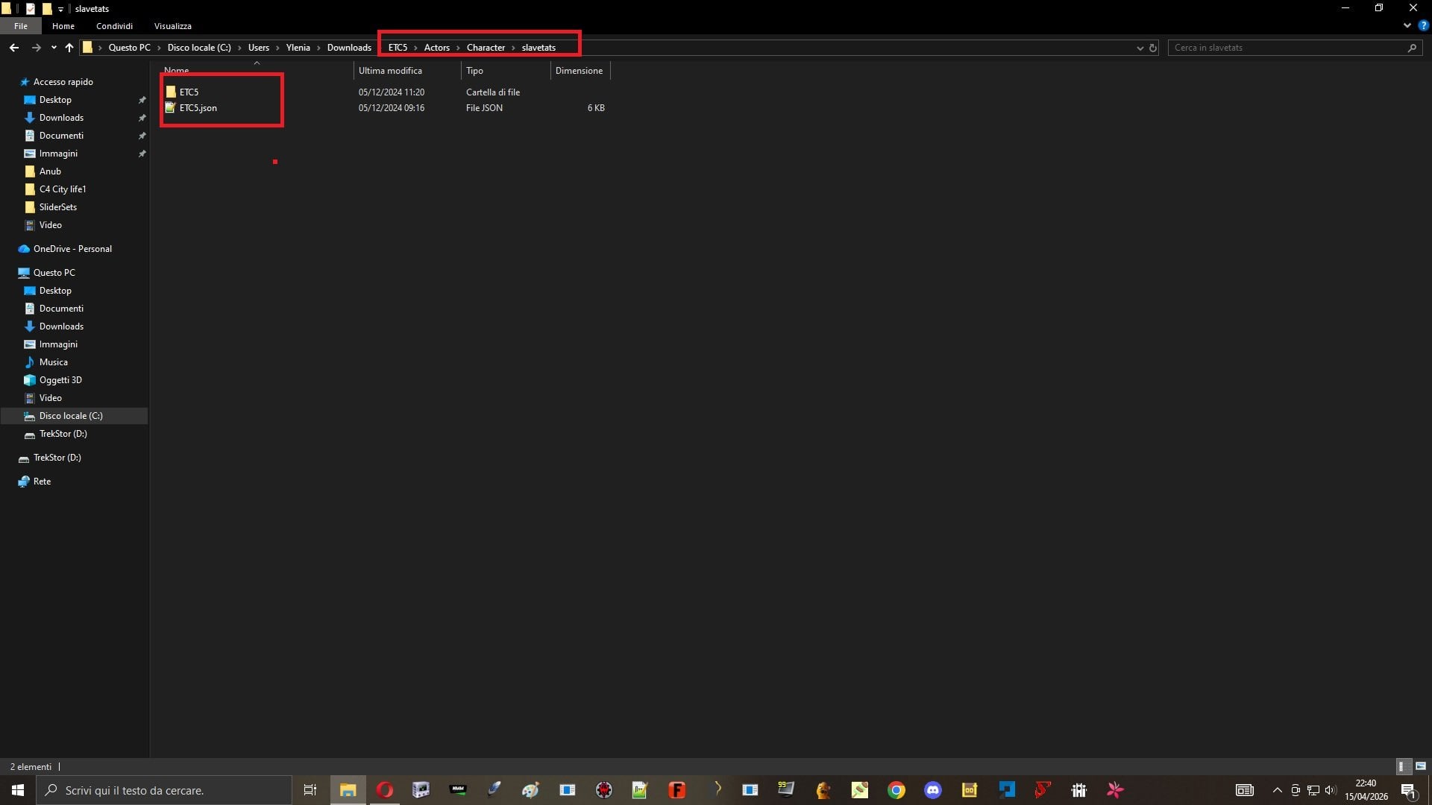Viewport: 1432px width, 805px height.
Task: Open the SliderSets folder in sidebar
Action: click(58, 207)
